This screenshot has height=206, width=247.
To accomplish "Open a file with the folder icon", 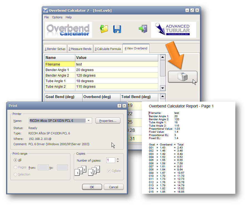I will [x=104, y=29].
